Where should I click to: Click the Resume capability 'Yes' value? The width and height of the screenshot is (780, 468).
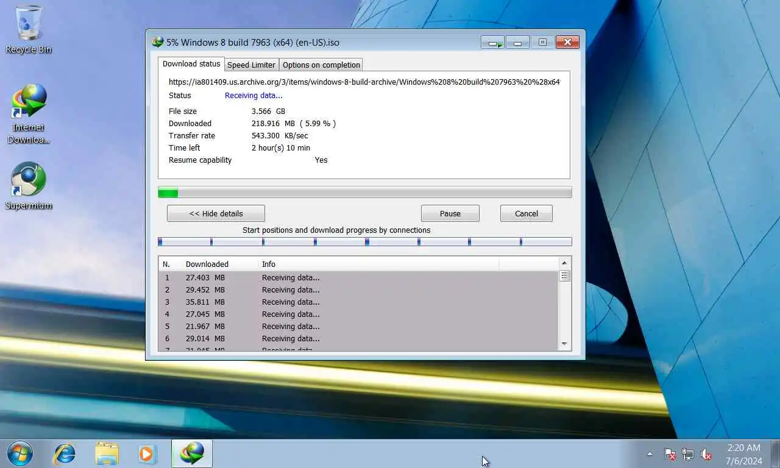[321, 160]
